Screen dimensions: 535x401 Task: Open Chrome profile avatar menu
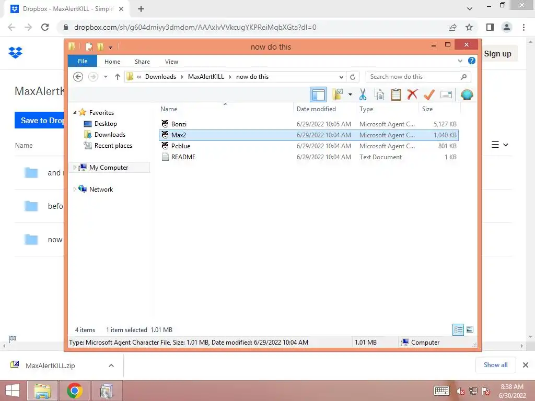click(507, 27)
